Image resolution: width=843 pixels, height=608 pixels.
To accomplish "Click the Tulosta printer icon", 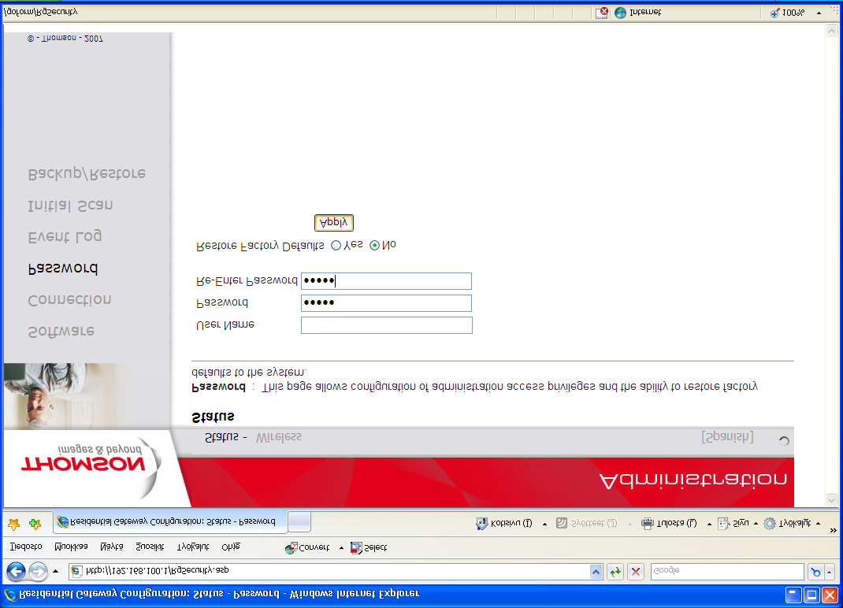I will (x=648, y=523).
